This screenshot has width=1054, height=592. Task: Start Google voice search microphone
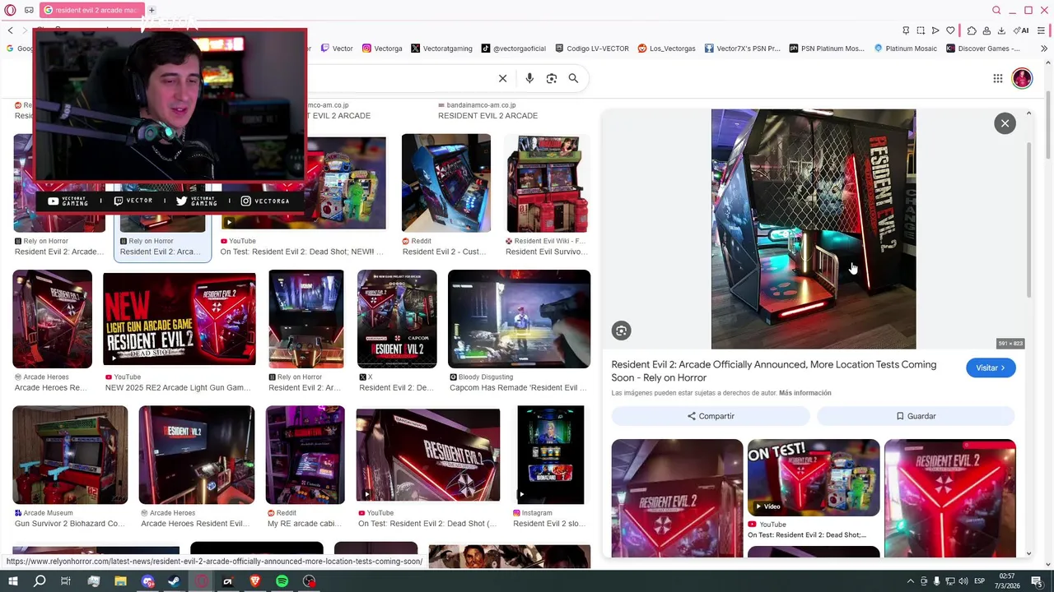(x=529, y=78)
